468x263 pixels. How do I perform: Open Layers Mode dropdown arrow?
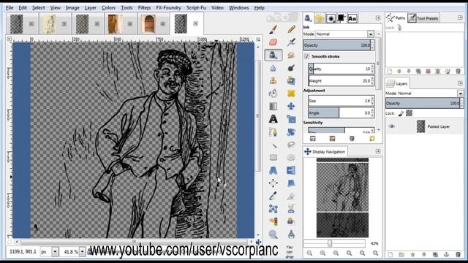[461, 94]
